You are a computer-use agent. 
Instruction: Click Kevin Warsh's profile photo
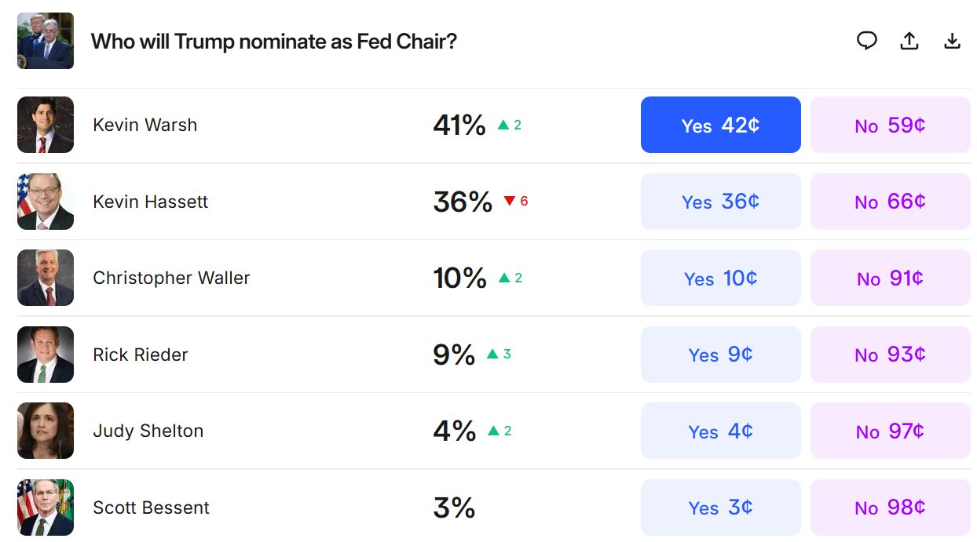45,124
